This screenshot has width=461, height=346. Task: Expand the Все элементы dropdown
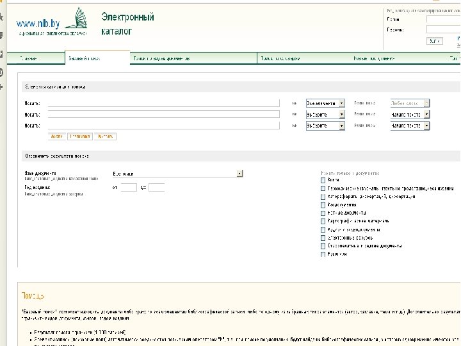point(325,103)
